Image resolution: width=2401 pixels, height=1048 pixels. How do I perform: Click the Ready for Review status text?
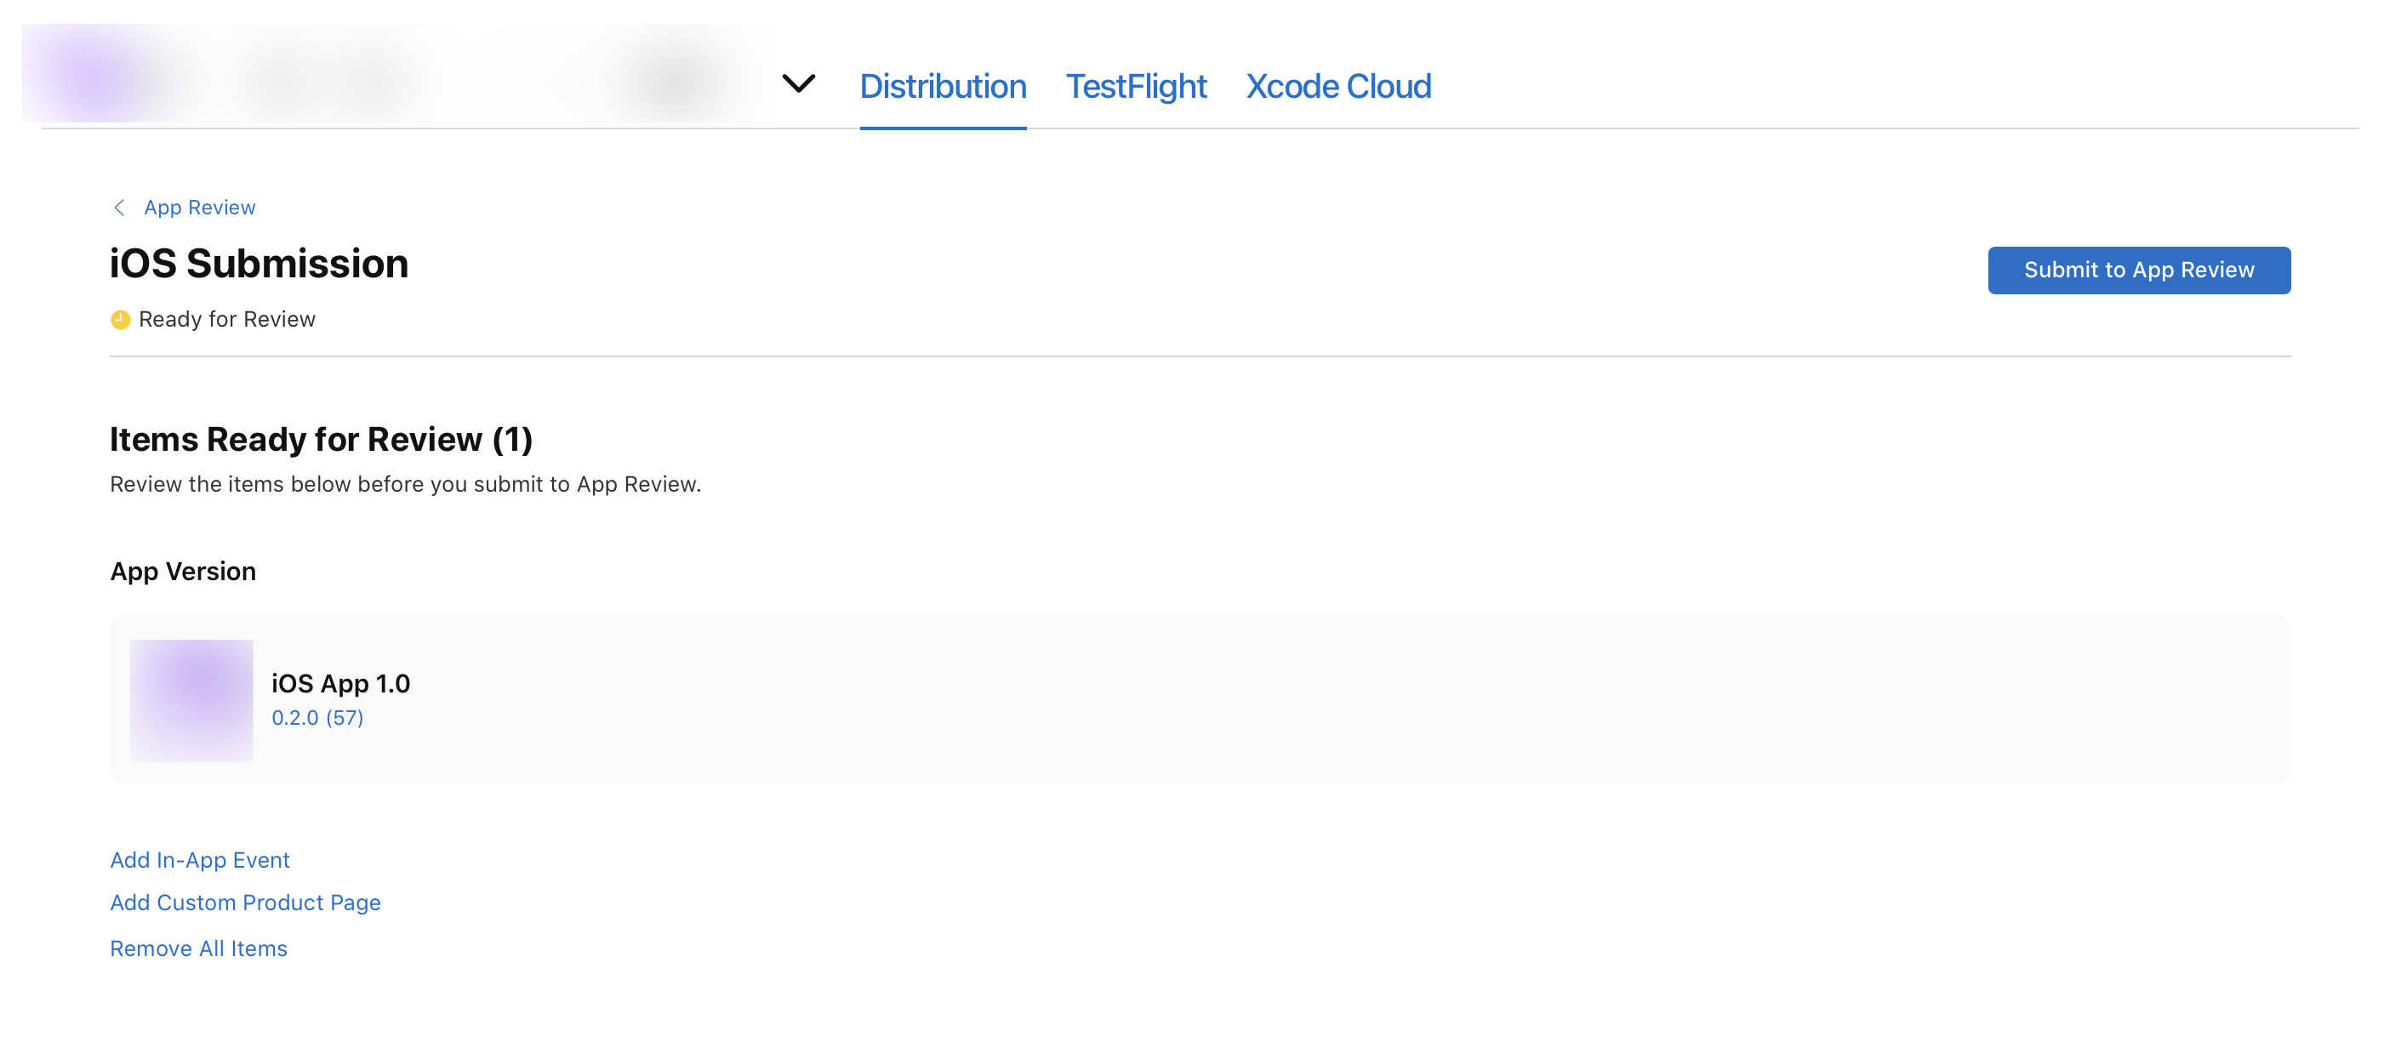click(226, 320)
